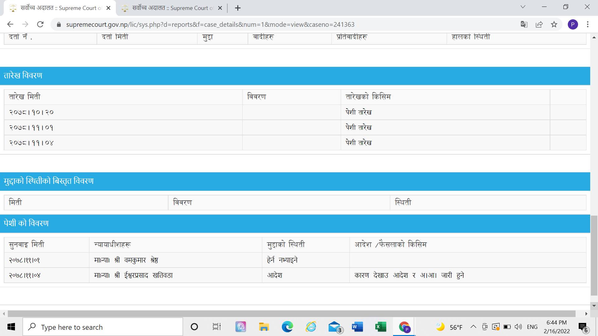Switch to Chrome in taskbar

pyautogui.click(x=404, y=327)
